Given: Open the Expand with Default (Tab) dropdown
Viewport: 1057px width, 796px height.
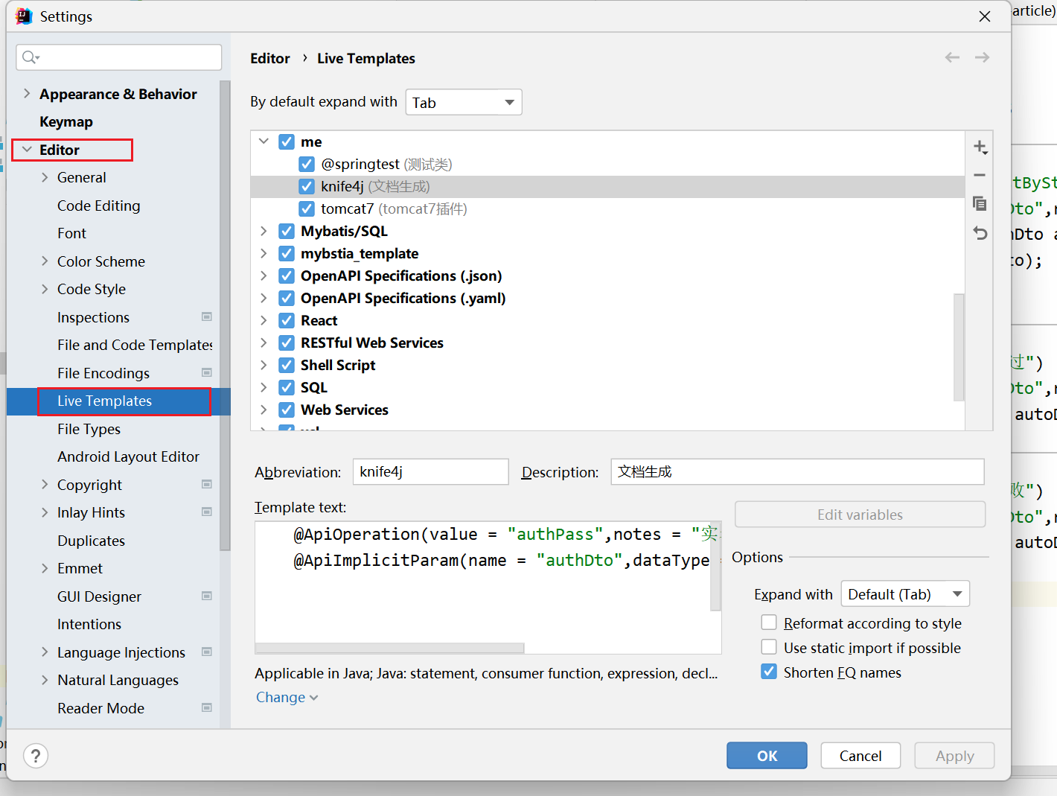Looking at the screenshot, I should coord(904,594).
